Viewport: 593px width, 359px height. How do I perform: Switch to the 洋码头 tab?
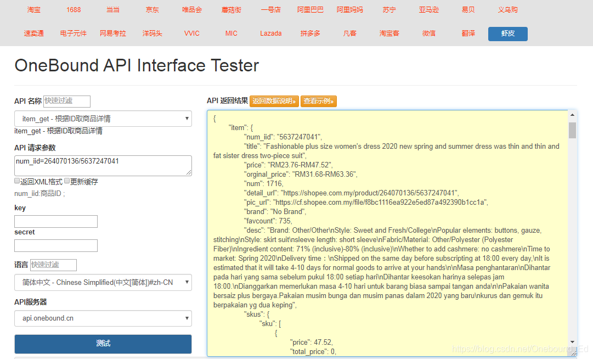[153, 33]
